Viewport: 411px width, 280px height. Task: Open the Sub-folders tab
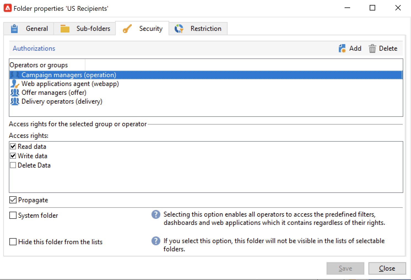pyautogui.click(x=85, y=29)
